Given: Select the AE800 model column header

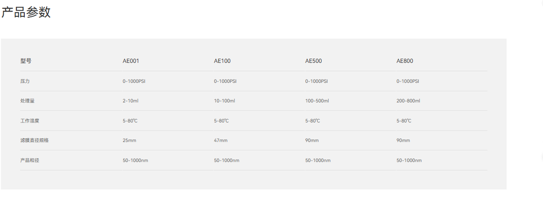Looking at the screenshot, I should click(x=405, y=61).
